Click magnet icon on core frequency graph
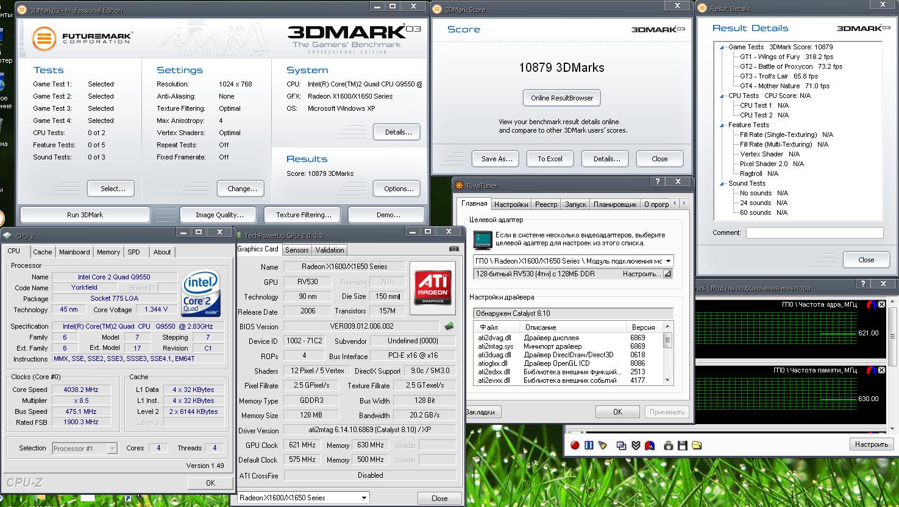The image size is (899, 507). point(872,304)
